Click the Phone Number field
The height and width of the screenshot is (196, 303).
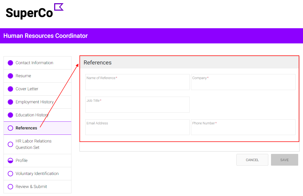(x=243, y=127)
